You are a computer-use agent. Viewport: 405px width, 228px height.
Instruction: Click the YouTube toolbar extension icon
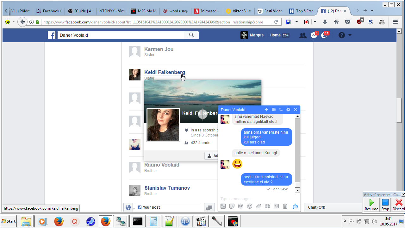point(382,22)
